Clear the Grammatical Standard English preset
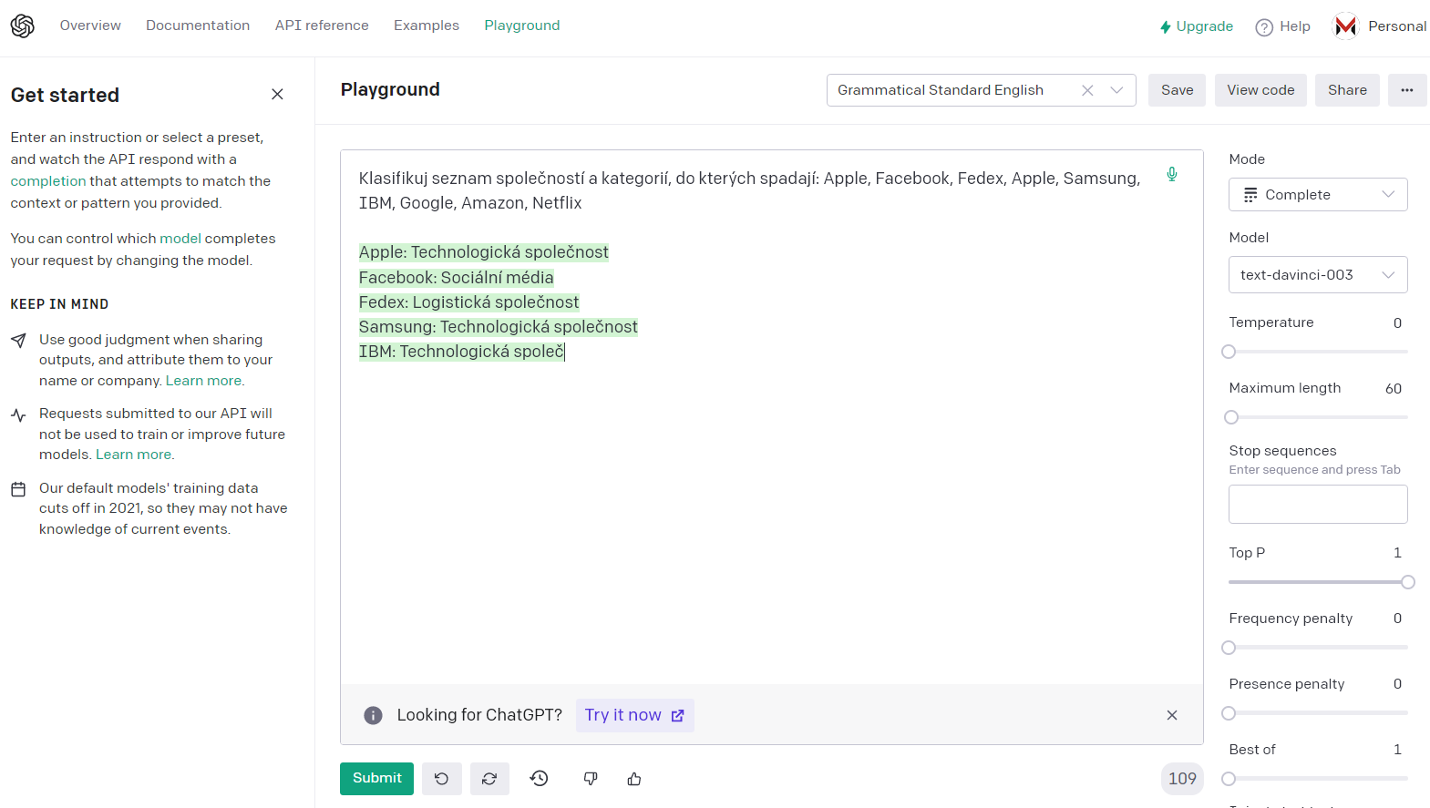The image size is (1430, 808). 1087,90
